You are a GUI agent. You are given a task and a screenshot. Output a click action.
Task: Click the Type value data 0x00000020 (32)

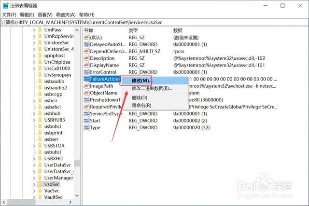tap(191, 128)
